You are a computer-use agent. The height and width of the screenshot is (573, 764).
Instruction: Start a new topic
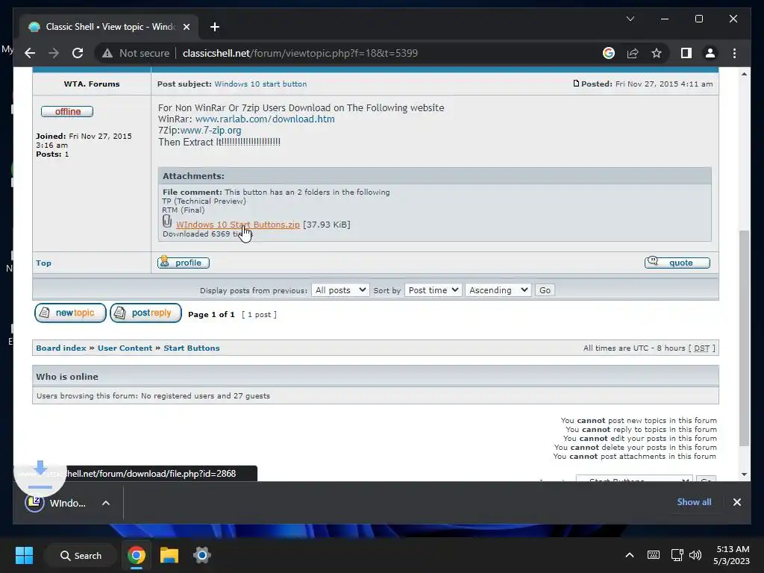click(70, 313)
